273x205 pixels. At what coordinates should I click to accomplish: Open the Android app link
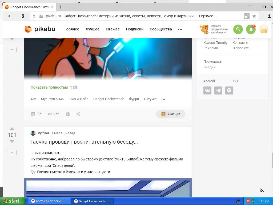tap(209, 81)
